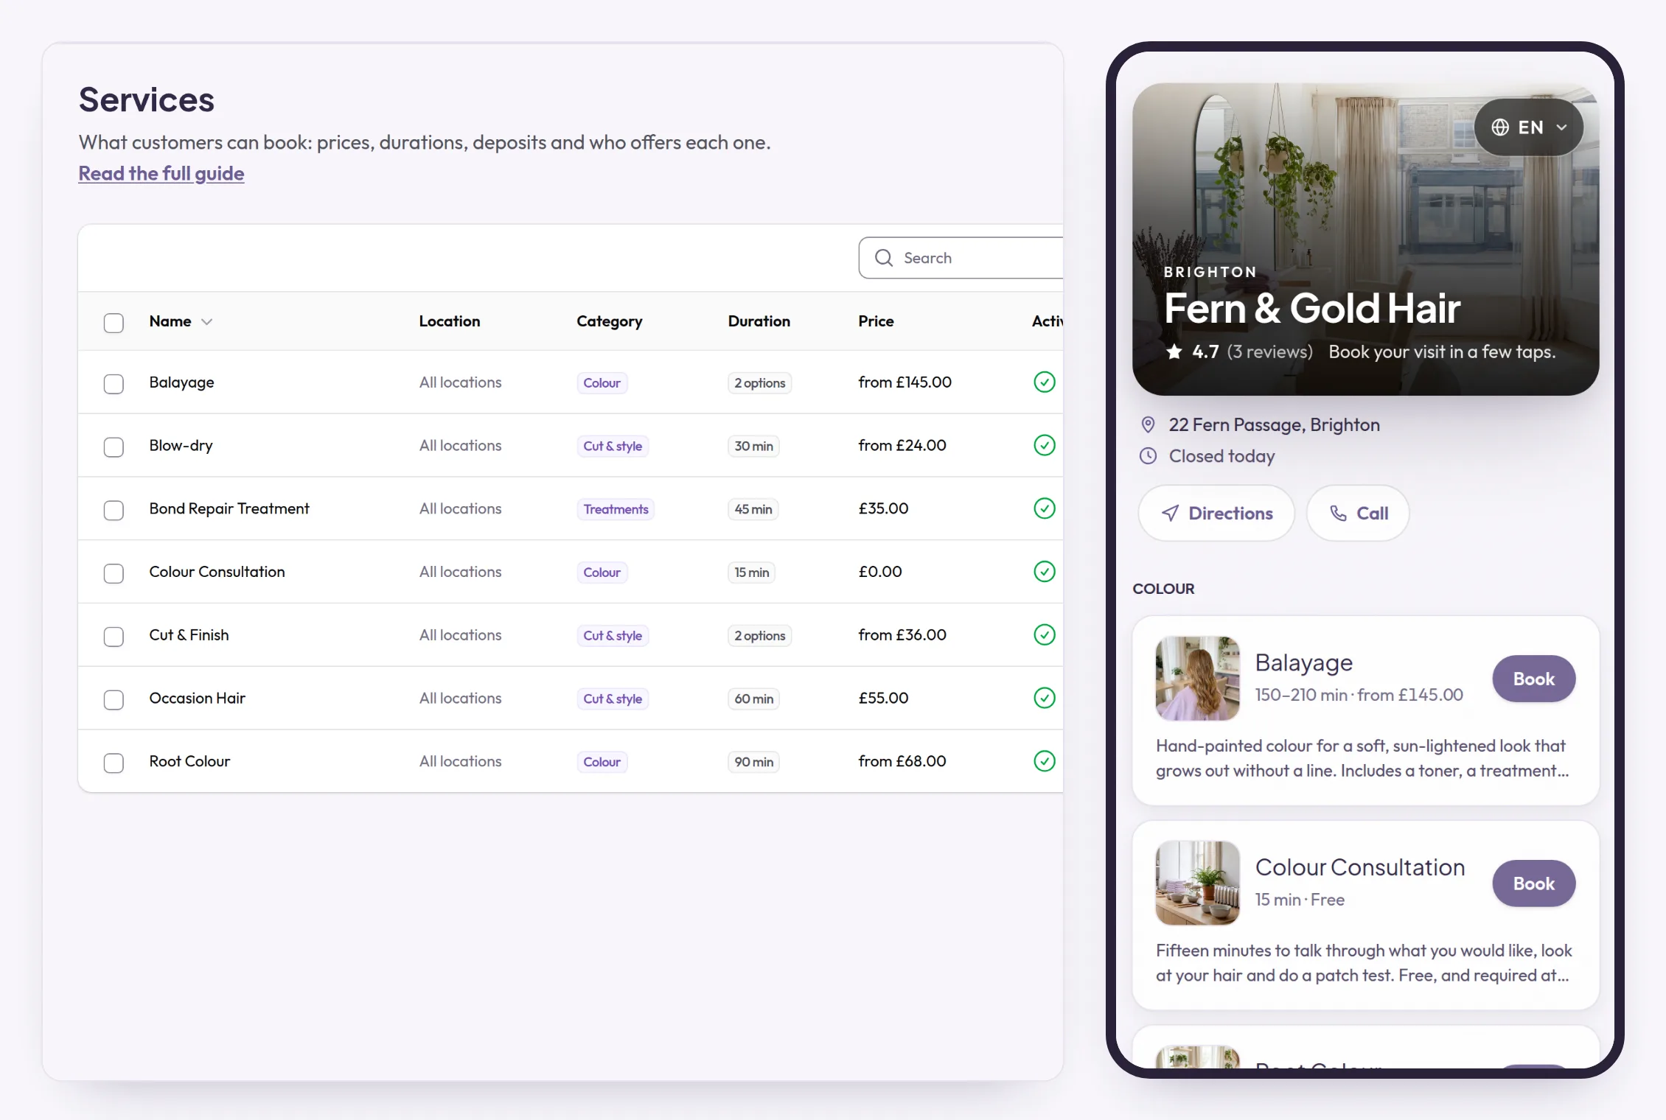Open the Balayage service thumbnail
Image resolution: width=1666 pixels, height=1120 pixels.
(1197, 679)
